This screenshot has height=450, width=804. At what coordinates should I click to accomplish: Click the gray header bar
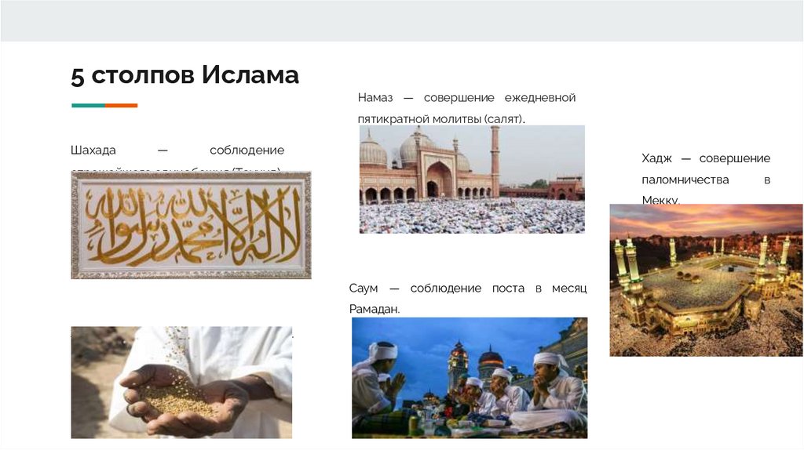pos(402,20)
